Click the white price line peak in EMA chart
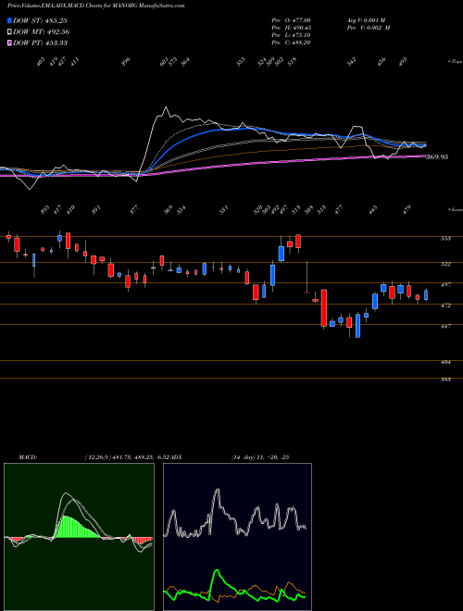The width and height of the screenshot is (463, 611). (x=166, y=108)
